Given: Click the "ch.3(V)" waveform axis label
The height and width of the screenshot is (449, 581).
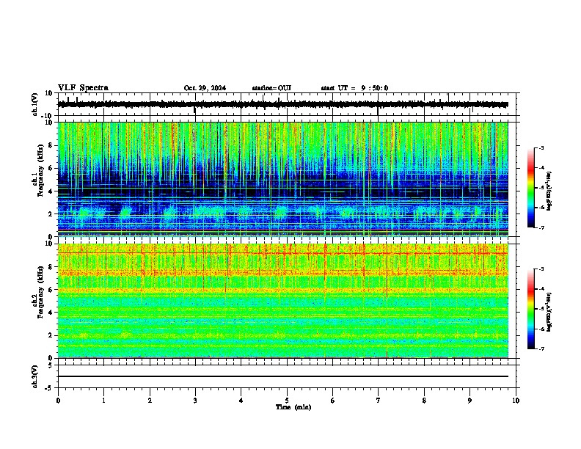Looking at the screenshot, I should coord(35,376).
